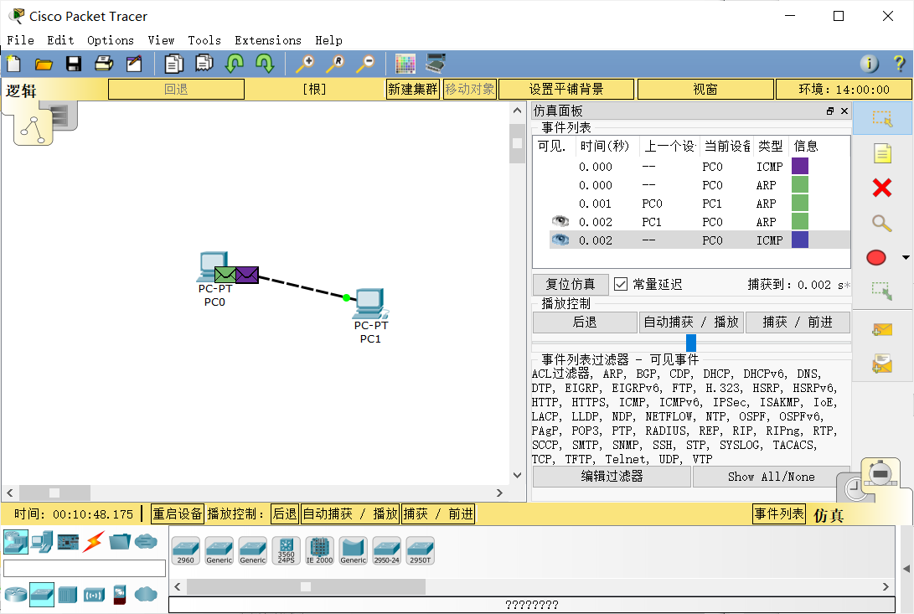The height and width of the screenshot is (614, 914).
Task: Choose the Add Simple PDU envelope
Action: click(882, 331)
